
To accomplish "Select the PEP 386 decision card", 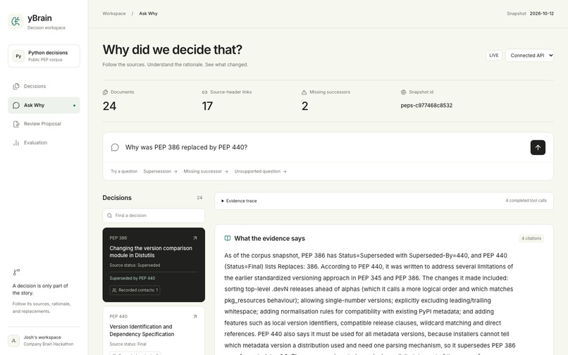I will click(x=154, y=265).
